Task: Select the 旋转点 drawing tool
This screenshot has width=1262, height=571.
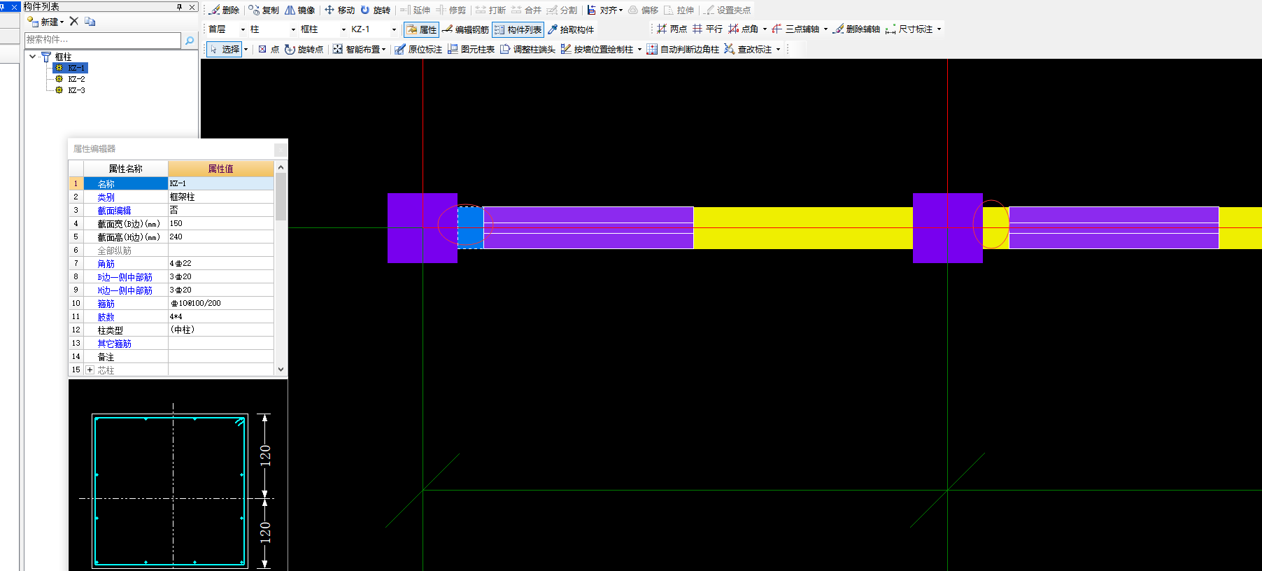Action: tap(304, 49)
